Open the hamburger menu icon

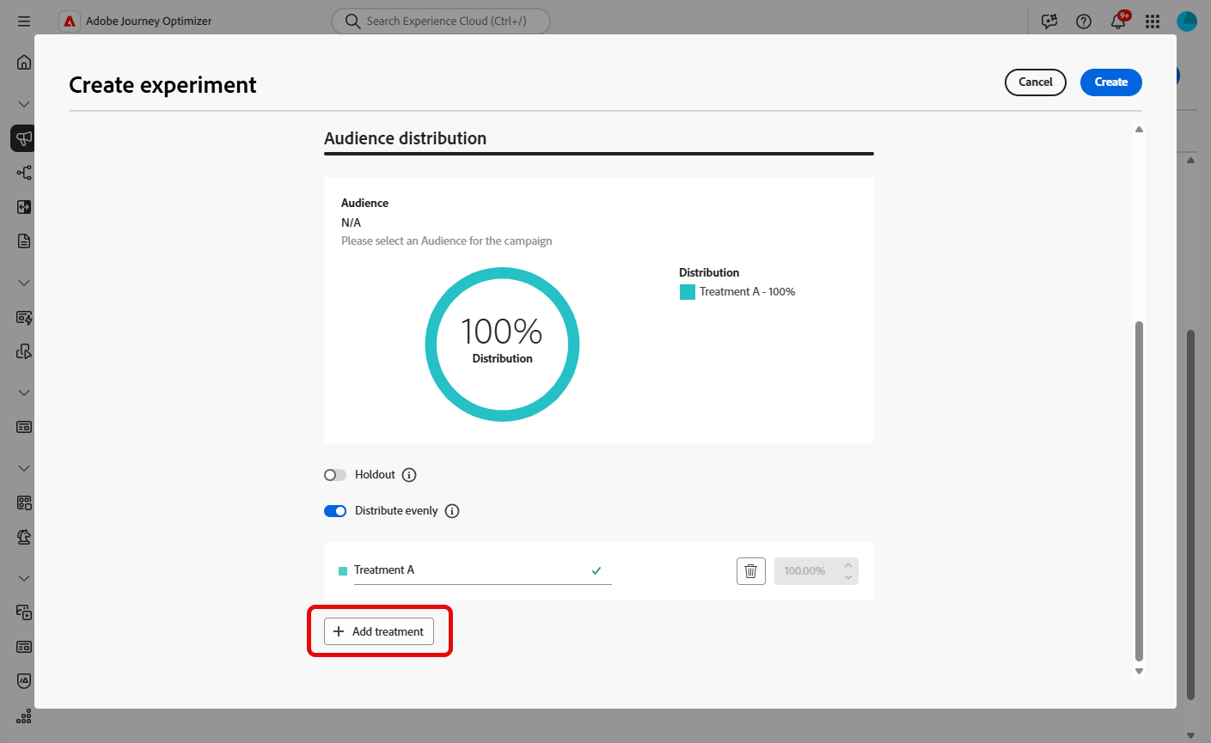pos(24,21)
